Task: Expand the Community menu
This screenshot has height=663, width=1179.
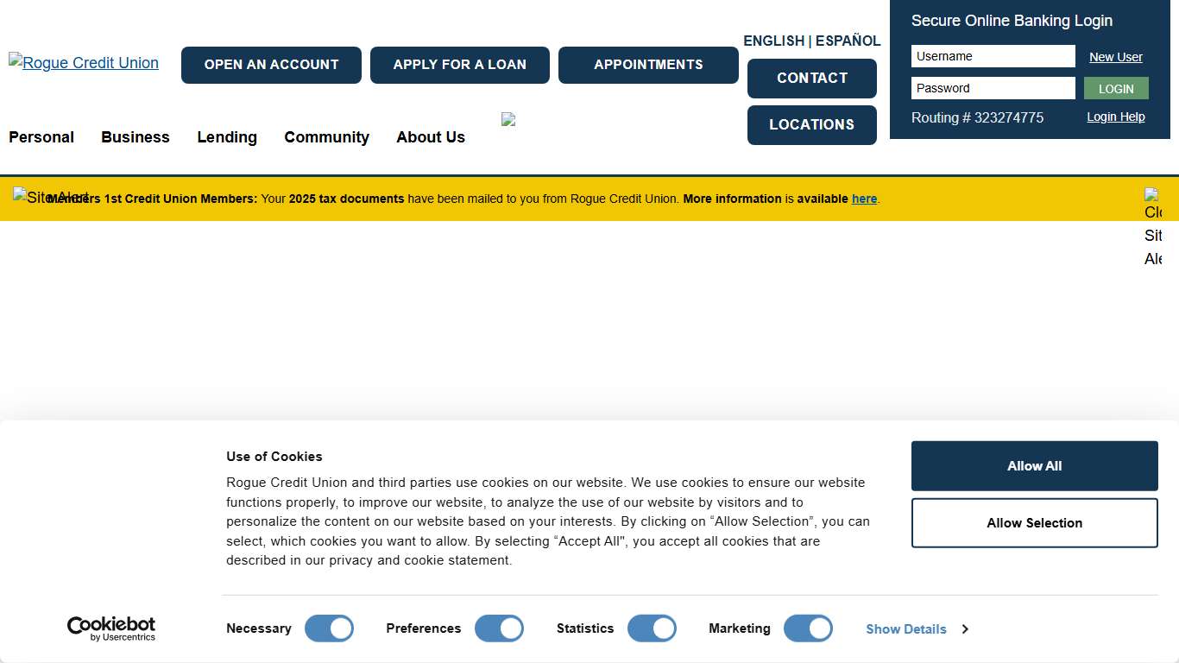Action: (326, 137)
